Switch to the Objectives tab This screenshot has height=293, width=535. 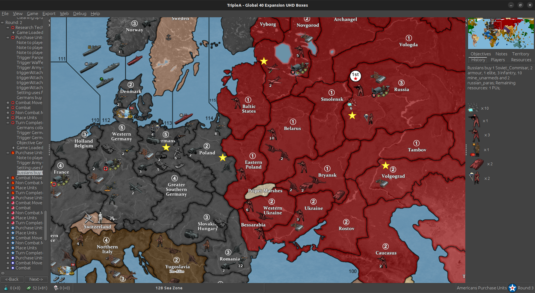(x=481, y=54)
